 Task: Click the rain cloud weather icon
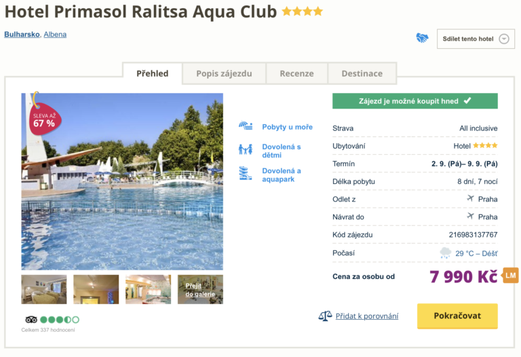pyautogui.click(x=445, y=253)
